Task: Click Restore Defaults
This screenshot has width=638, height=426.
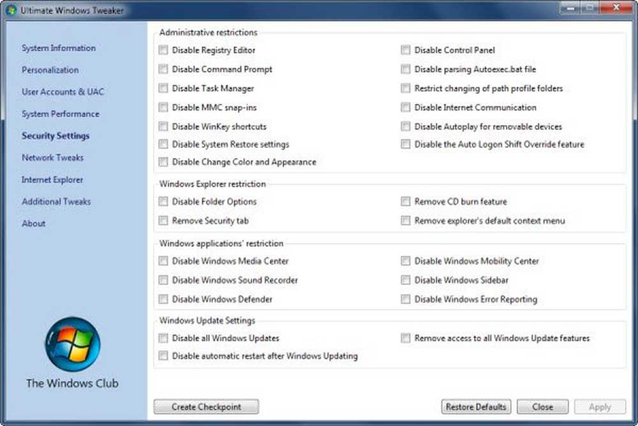Action: 476,407
